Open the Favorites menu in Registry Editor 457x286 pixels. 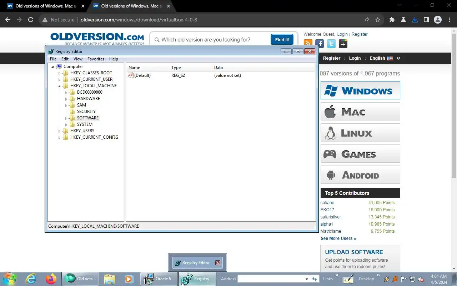click(x=96, y=59)
